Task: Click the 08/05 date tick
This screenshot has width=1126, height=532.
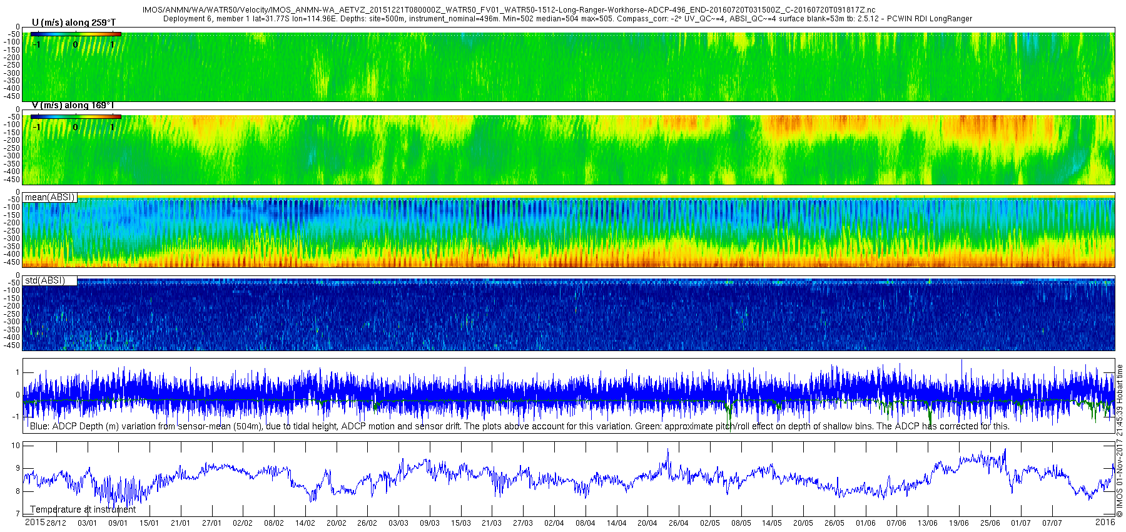Action: tap(741, 523)
